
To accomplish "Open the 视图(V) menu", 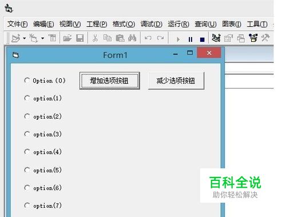I will tap(70, 24).
